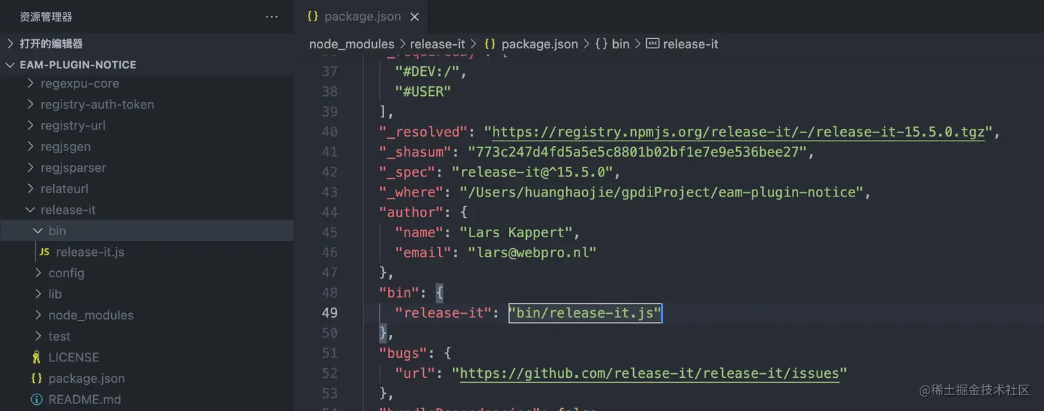This screenshot has width=1044, height=411.
Task: Click the "bin" key on line 48
Action: click(399, 292)
